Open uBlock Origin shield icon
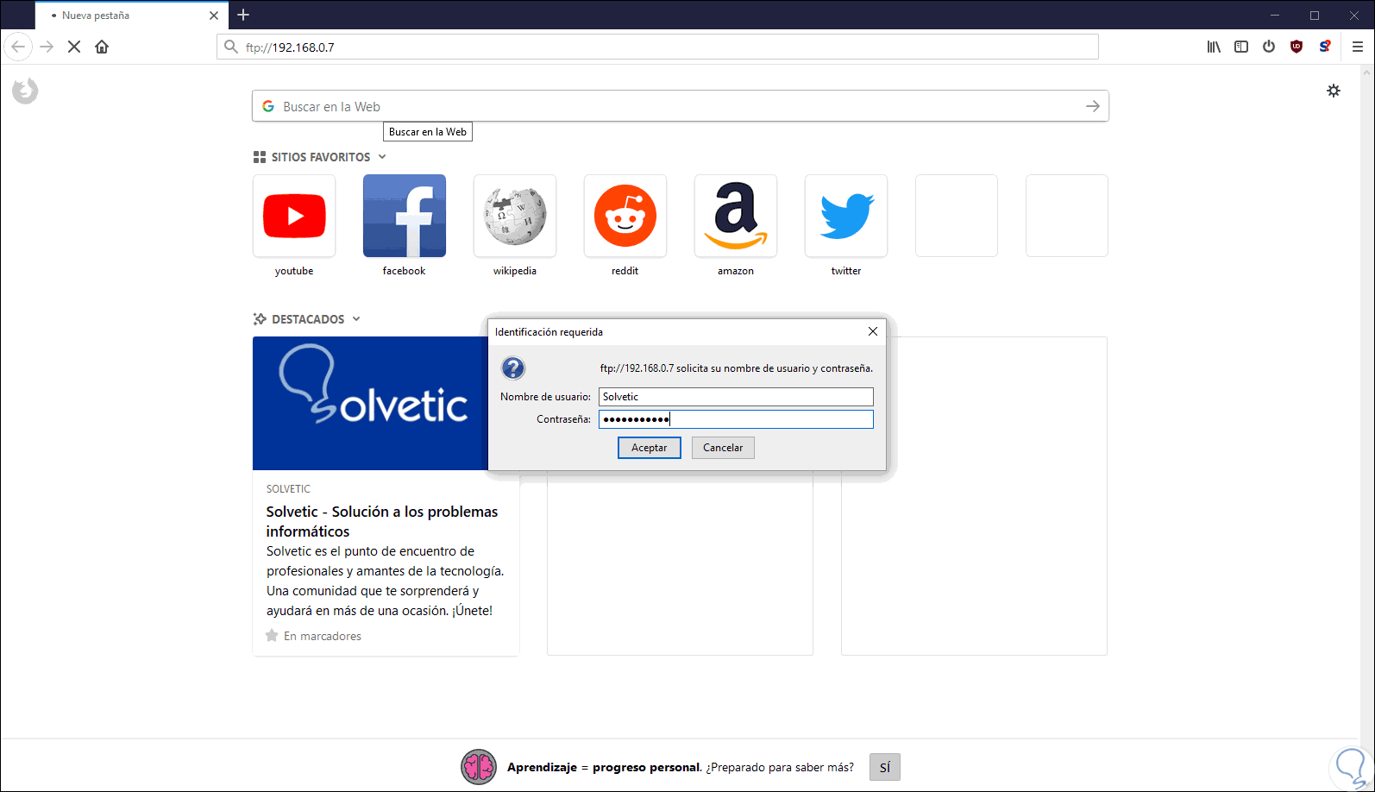Image resolution: width=1375 pixels, height=792 pixels. coord(1297,47)
